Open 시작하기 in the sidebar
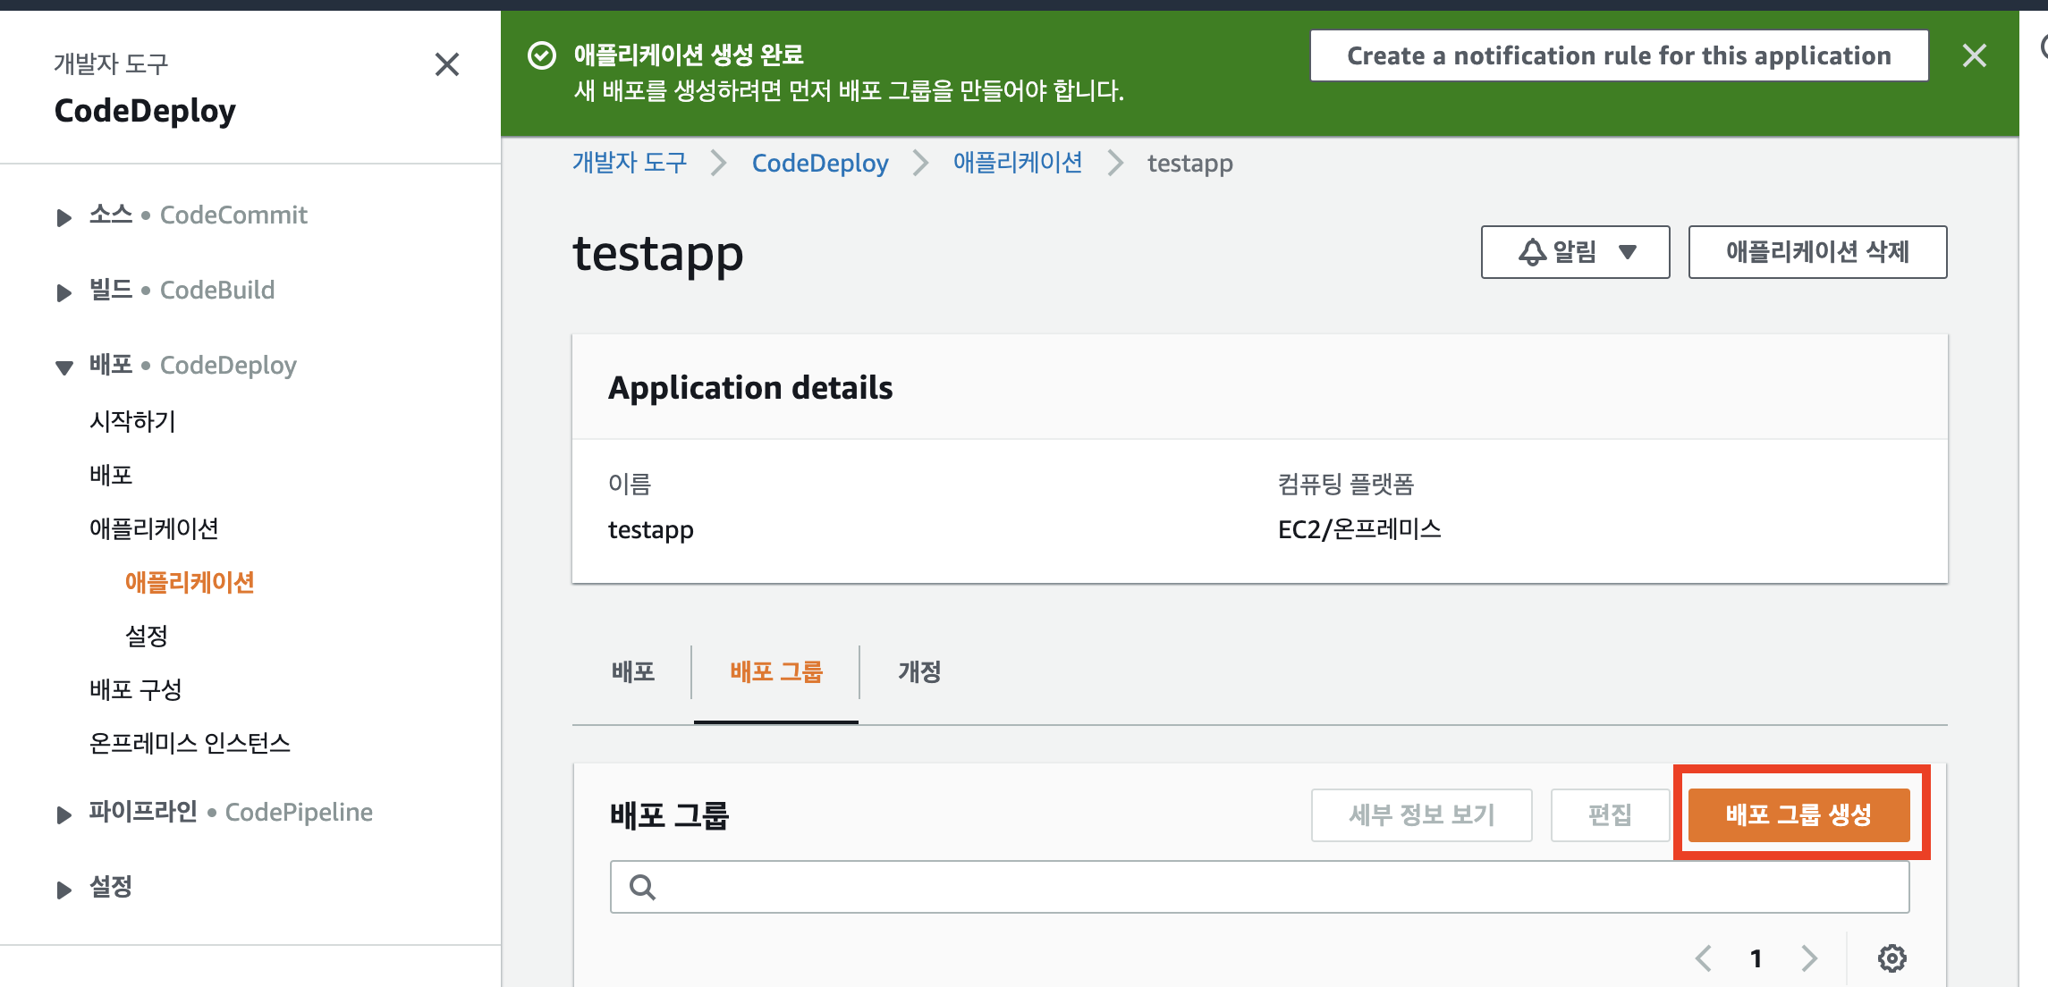This screenshot has width=2048, height=987. pyautogui.click(x=132, y=421)
